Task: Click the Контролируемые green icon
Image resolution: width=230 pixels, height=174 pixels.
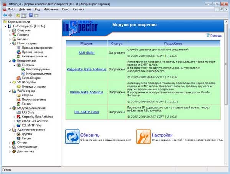Action: [x=23, y=69]
